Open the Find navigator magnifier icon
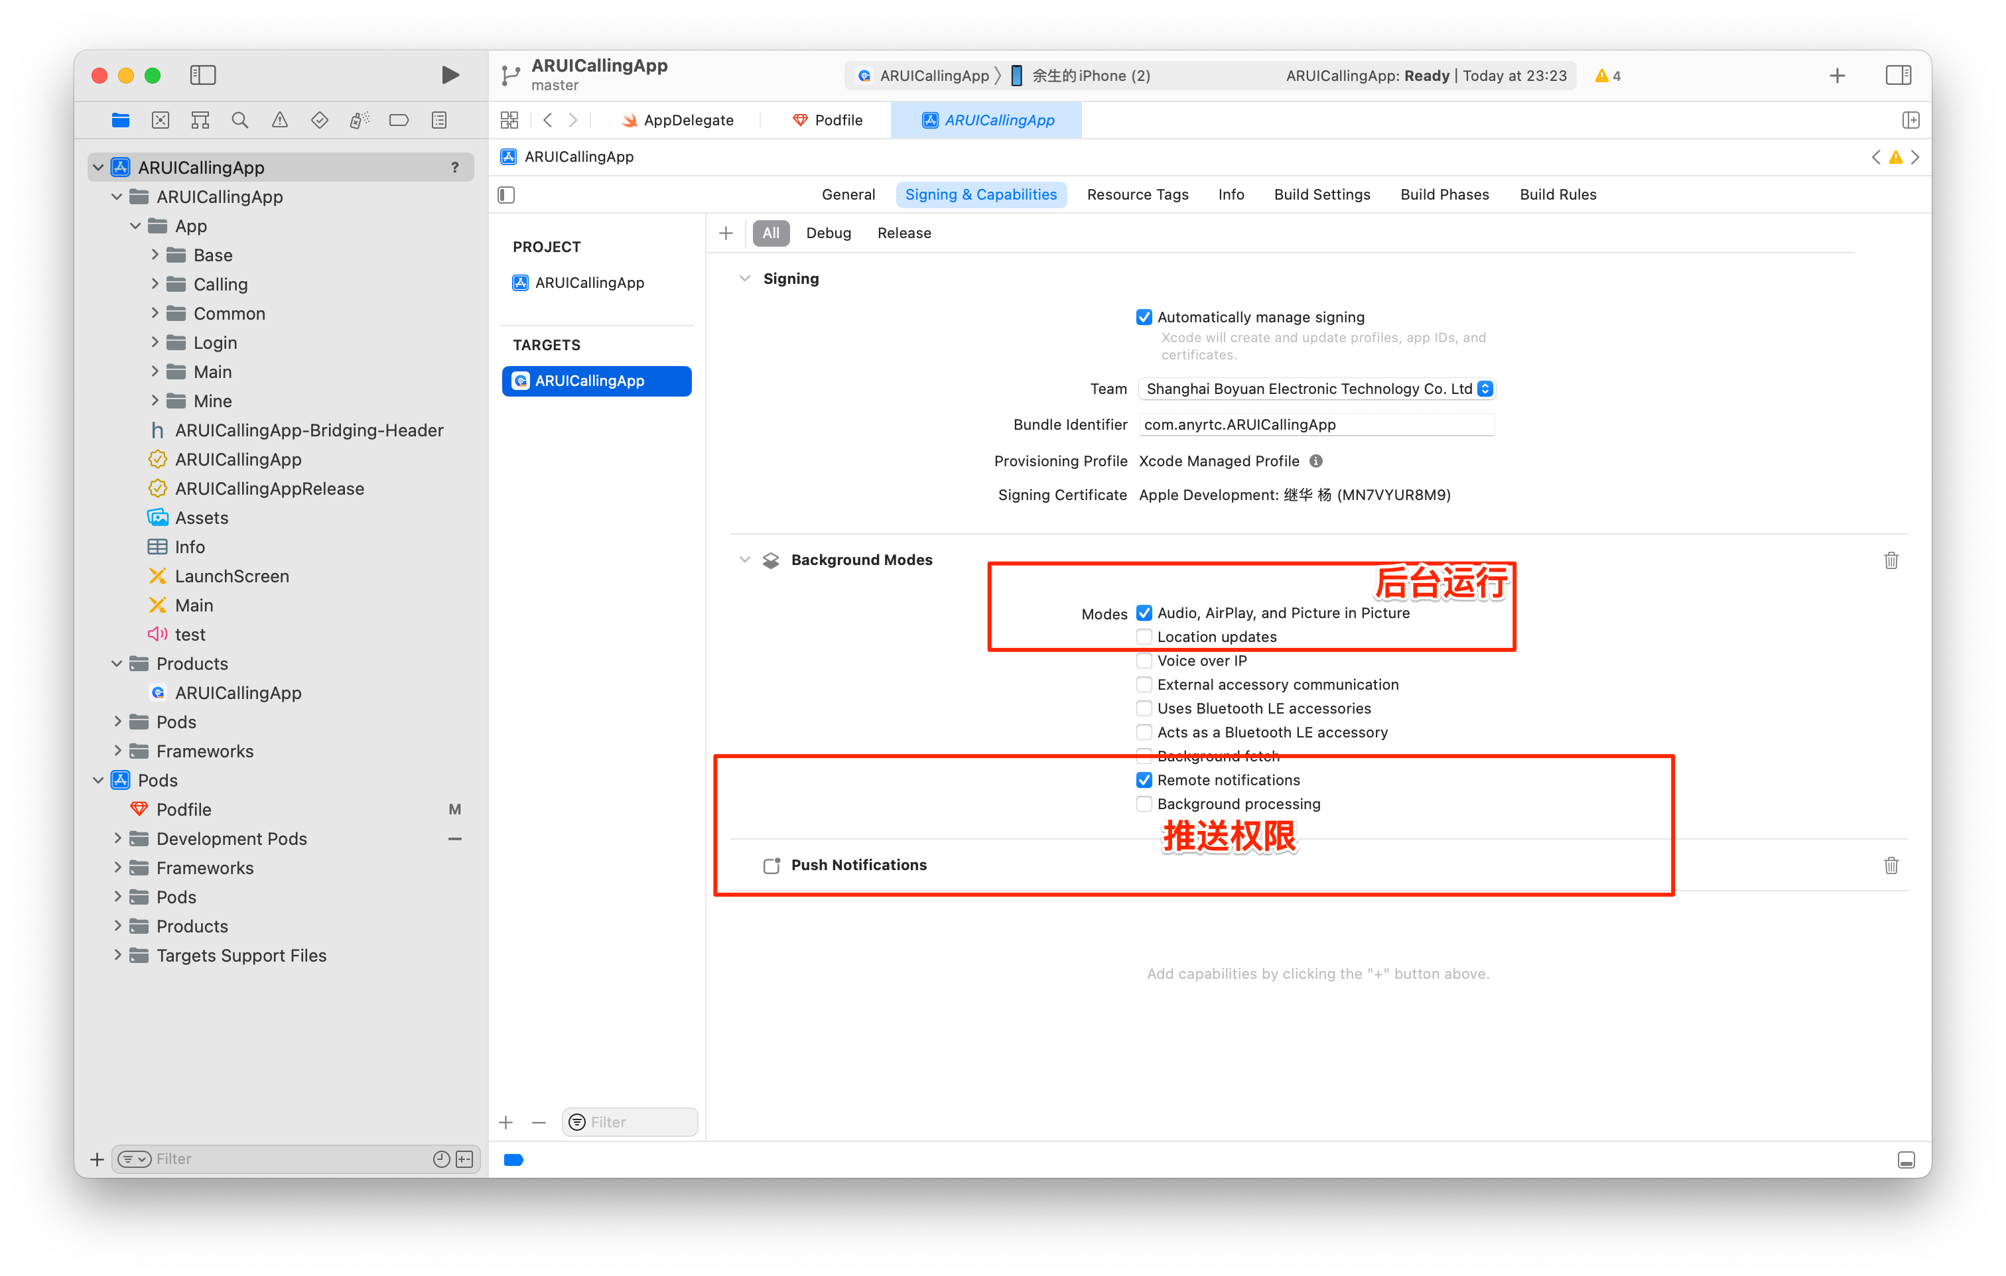The height and width of the screenshot is (1276, 2006). (240, 120)
